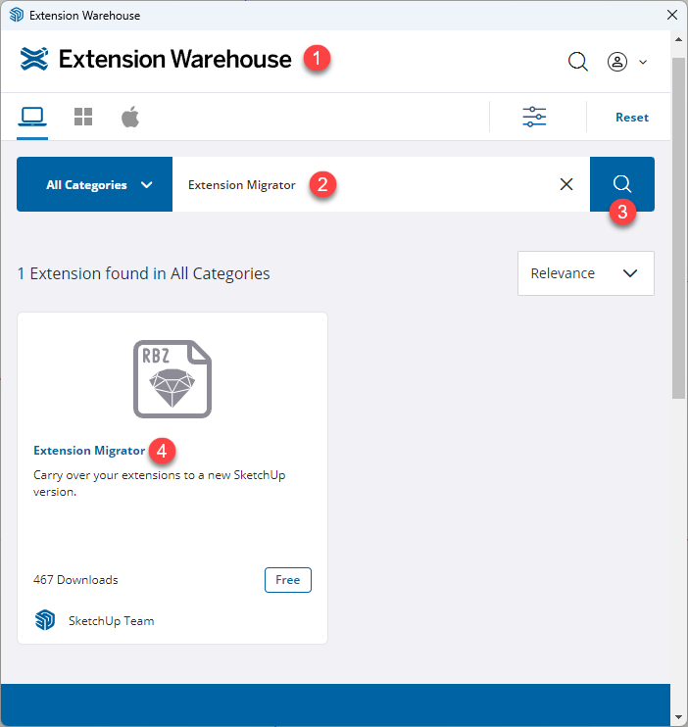Click the Reset filters link
Image resolution: width=688 pixels, height=727 pixels.
(x=632, y=118)
